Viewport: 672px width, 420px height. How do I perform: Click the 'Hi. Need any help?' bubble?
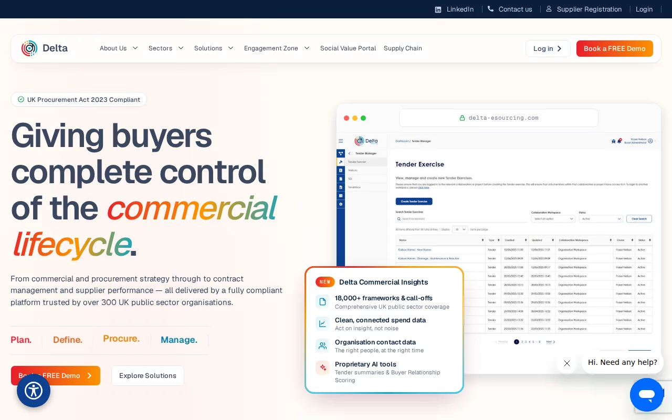click(x=623, y=362)
